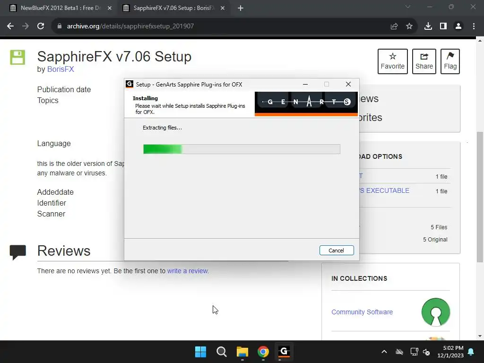Click the muted volume tray icon
Screen dimensions: 484x363
pyautogui.click(x=427, y=352)
